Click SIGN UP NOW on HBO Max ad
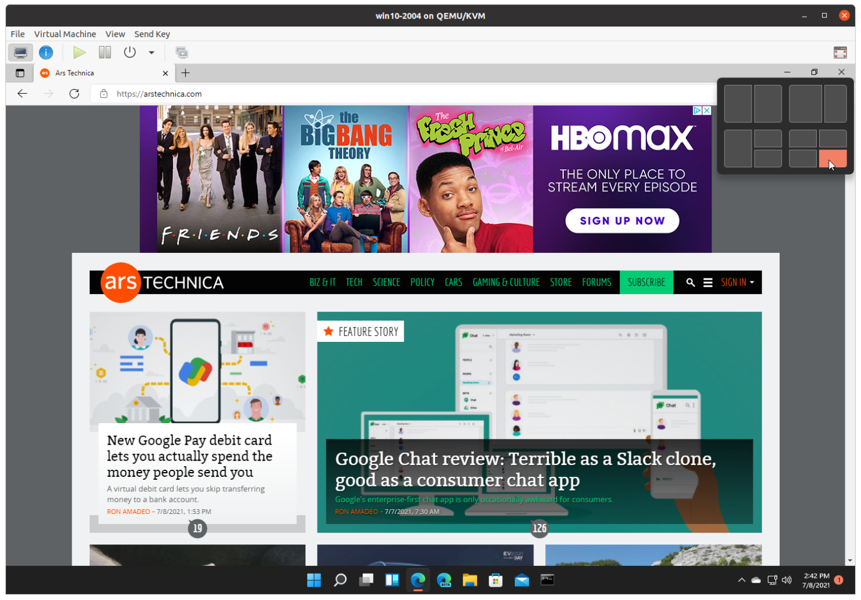 [622, 221]
